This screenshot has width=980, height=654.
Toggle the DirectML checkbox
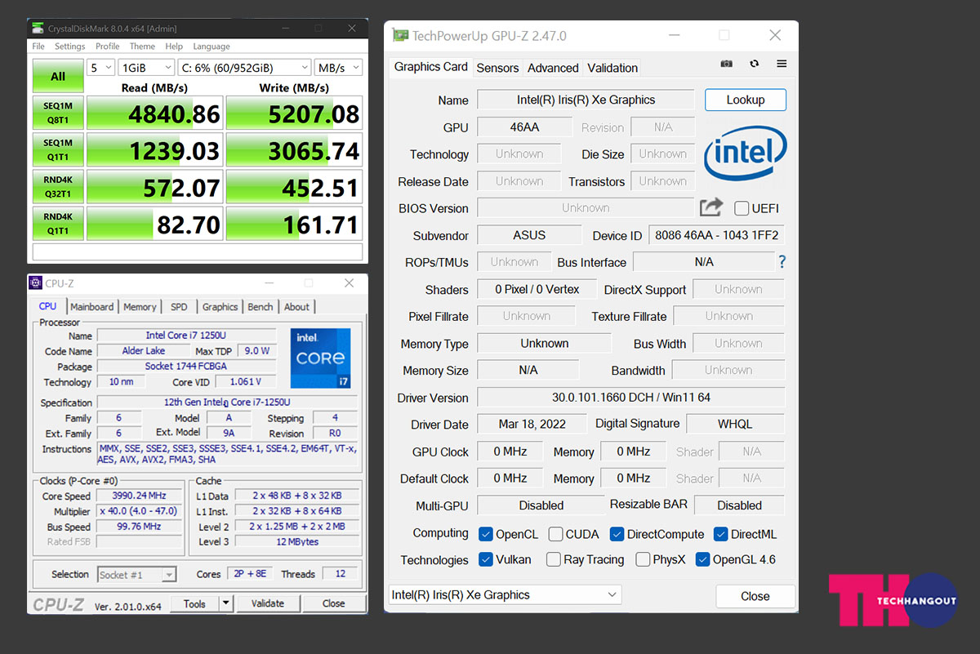point(720,534)
